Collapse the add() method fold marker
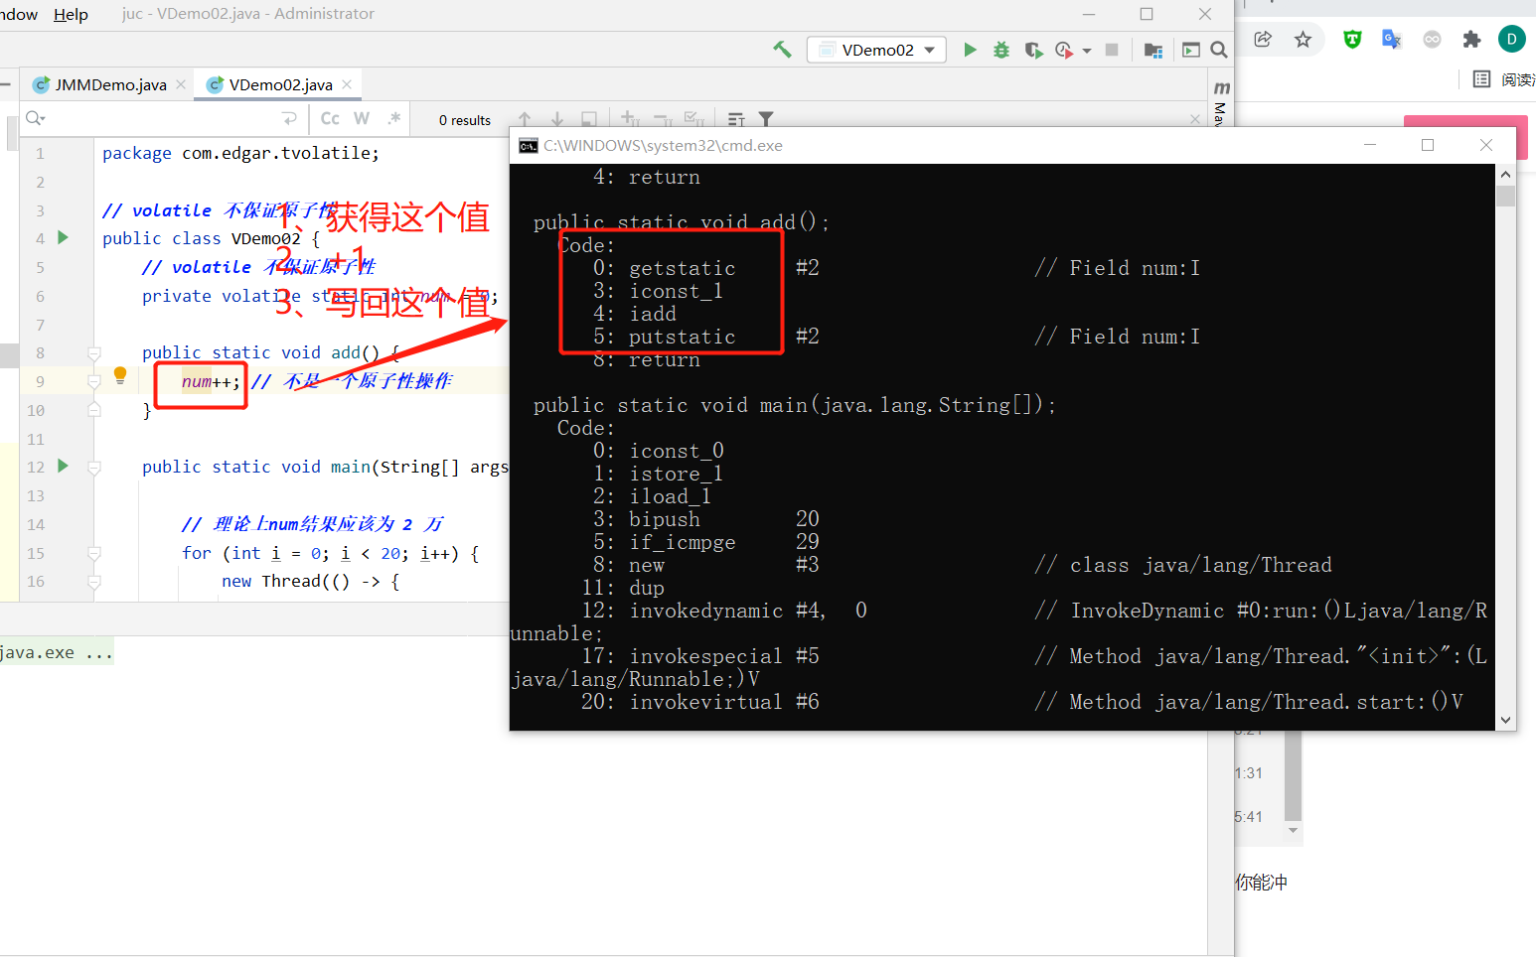 94,352
